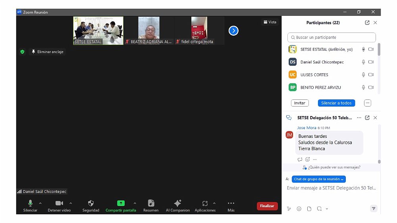Open the Seguridad shield options
Image resolution: width=397 pixels, height=223 pixels.
[91, 204]
